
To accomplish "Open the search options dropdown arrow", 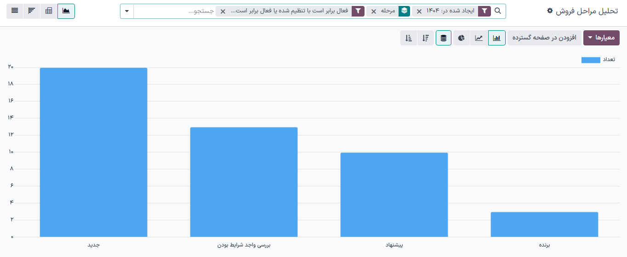I will [127, 11].
